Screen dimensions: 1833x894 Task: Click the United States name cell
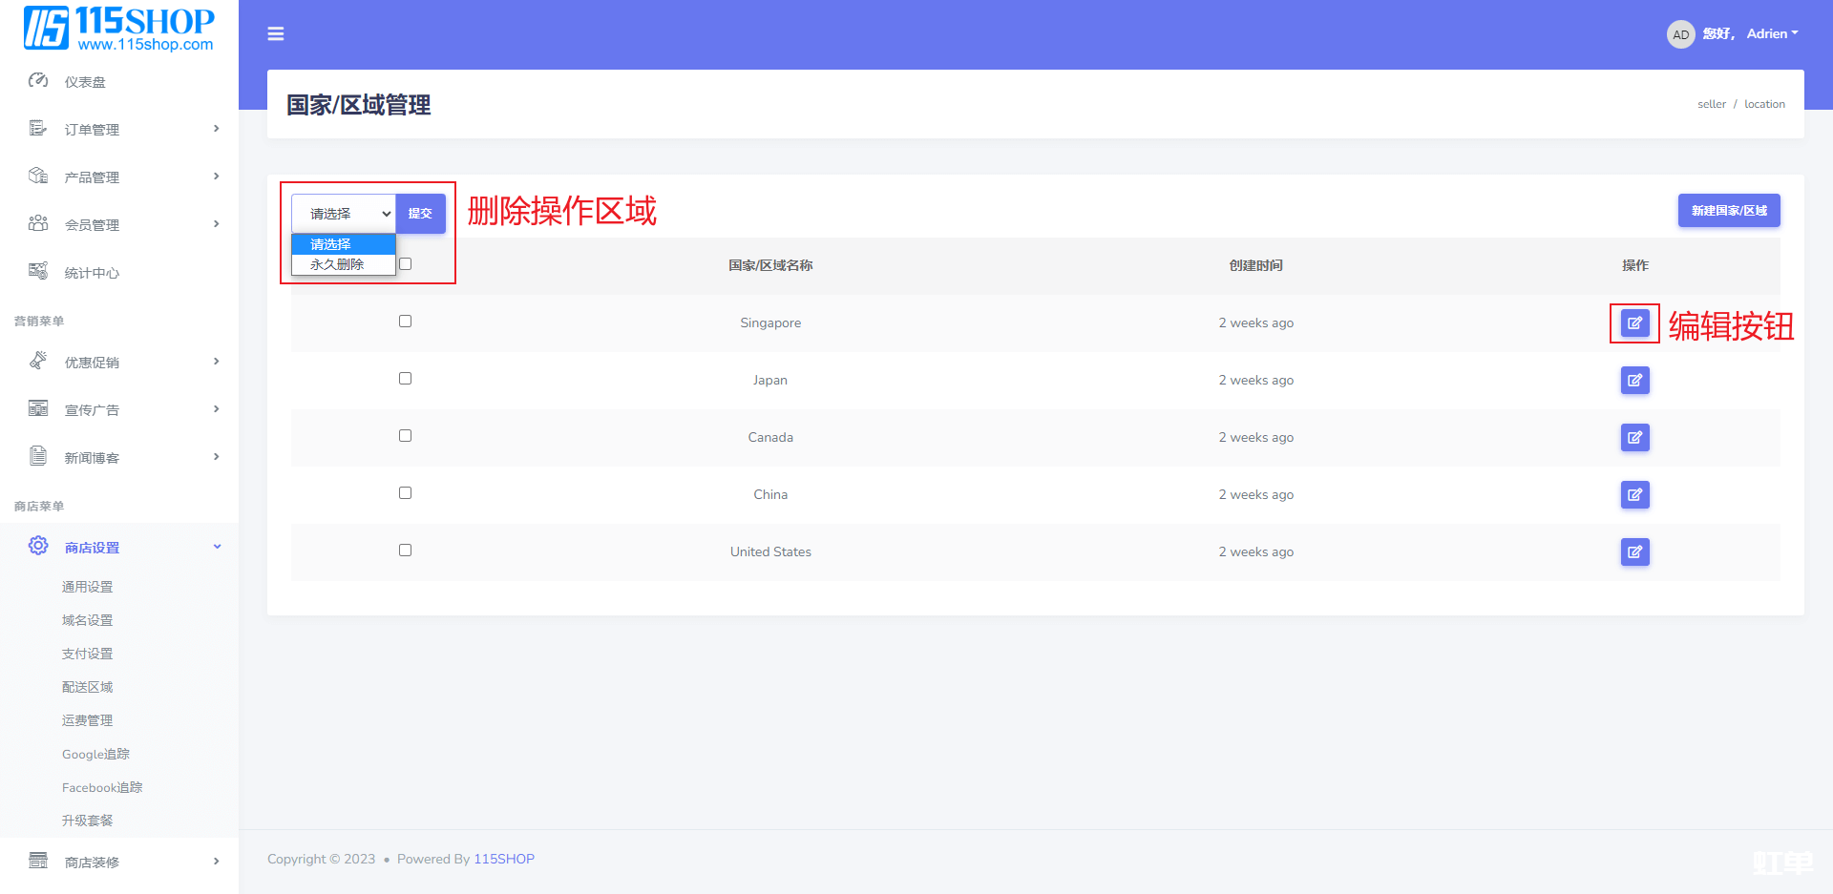tap(770, 551)
